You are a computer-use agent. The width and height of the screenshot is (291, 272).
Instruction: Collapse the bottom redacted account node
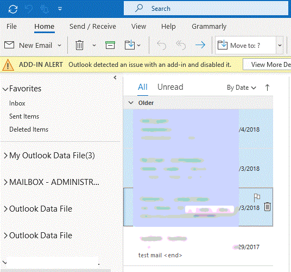click(5, 263)
